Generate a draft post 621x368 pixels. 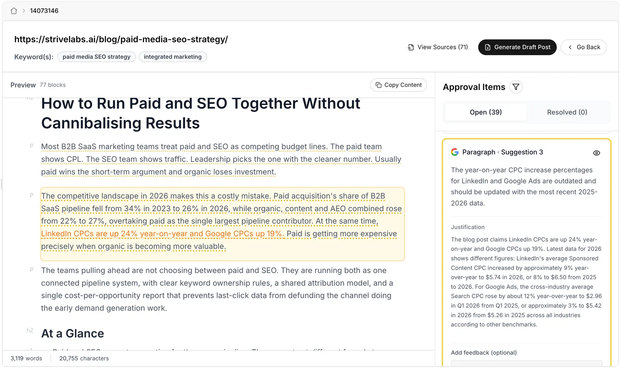(517, 47)
